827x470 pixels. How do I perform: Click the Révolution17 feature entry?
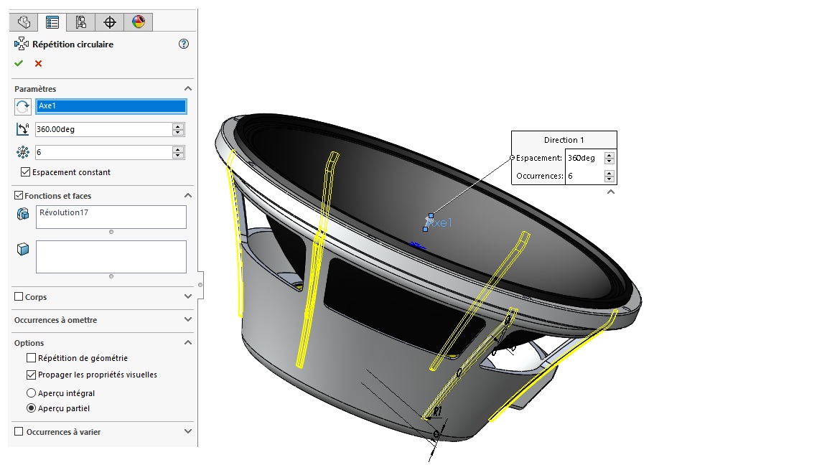pos(64,212)
